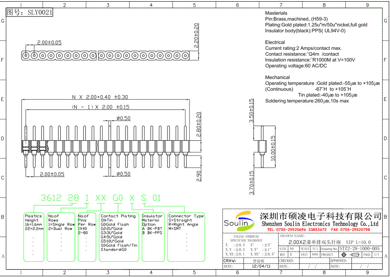Select the 'No.of Pins Per Row' box title
This screenshot has height=277, width=390.
tap(87, 220)
